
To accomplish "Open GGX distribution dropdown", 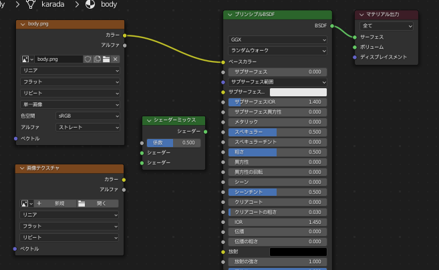I will 277,40.
